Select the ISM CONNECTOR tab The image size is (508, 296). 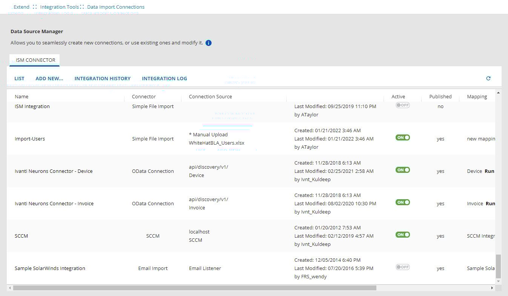35,60
